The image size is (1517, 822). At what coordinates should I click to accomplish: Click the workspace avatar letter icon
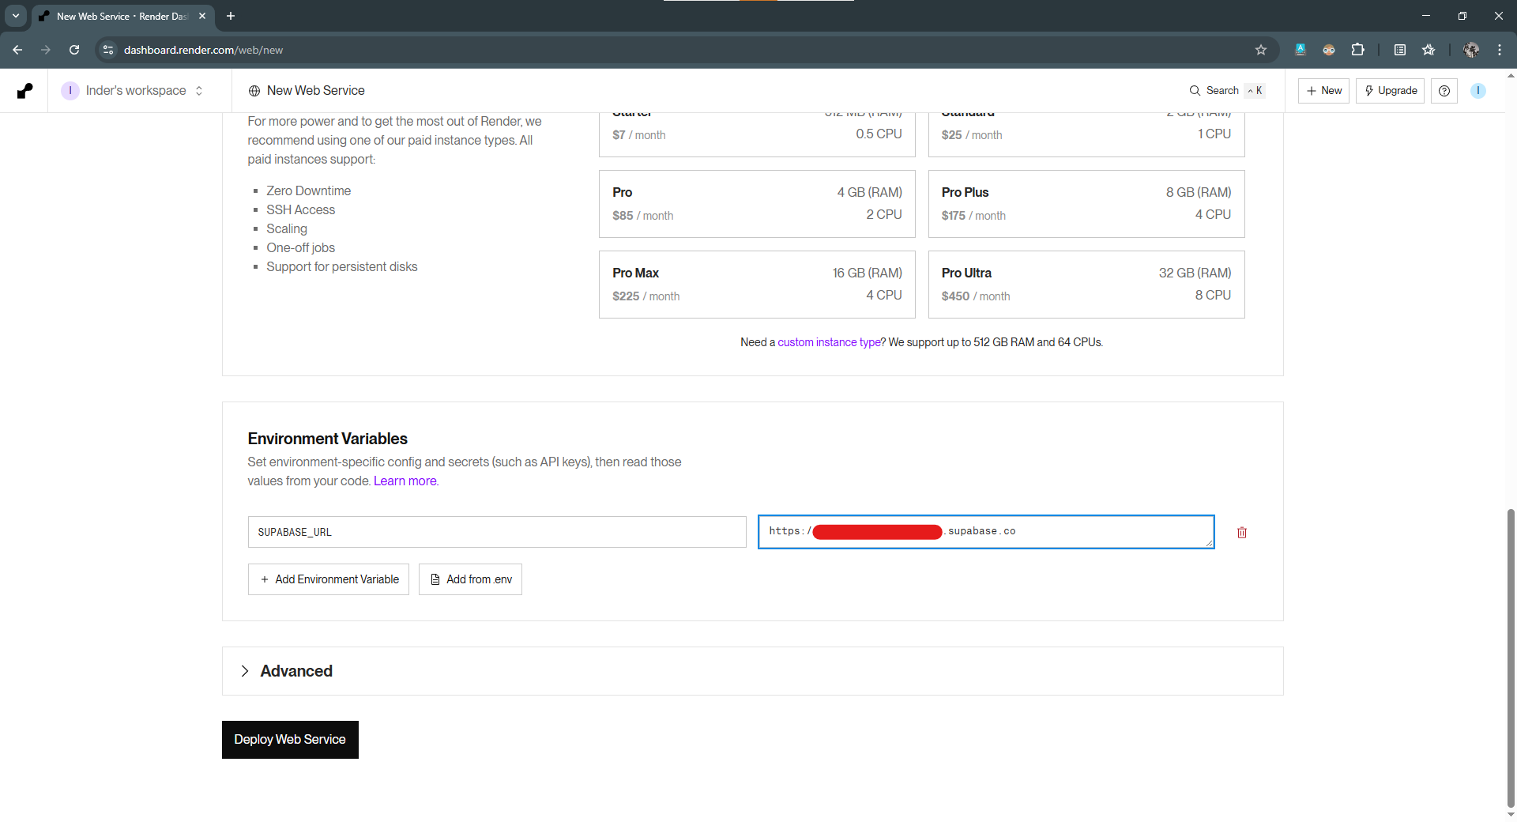point(70,91)
